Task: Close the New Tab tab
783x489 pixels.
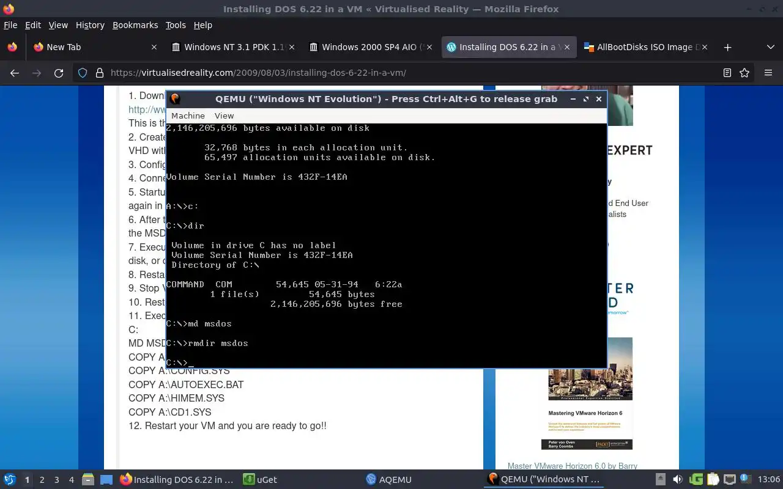Action: pyautogui.click(x=154, y=47)
